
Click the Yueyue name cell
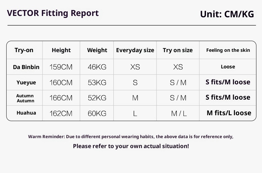[x=26, y=82]
